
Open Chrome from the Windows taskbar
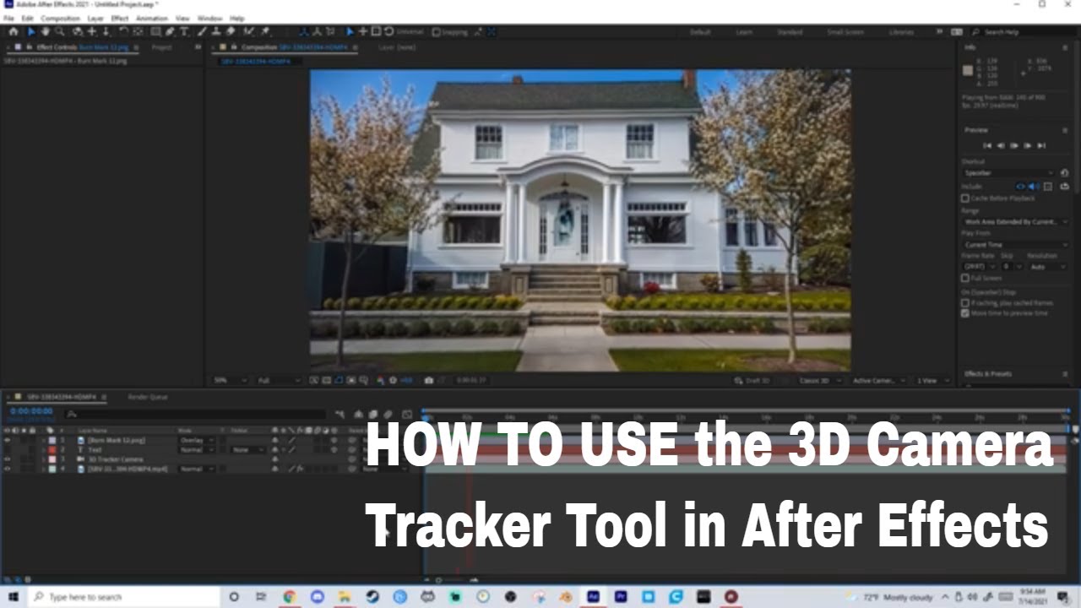(290, 597)
